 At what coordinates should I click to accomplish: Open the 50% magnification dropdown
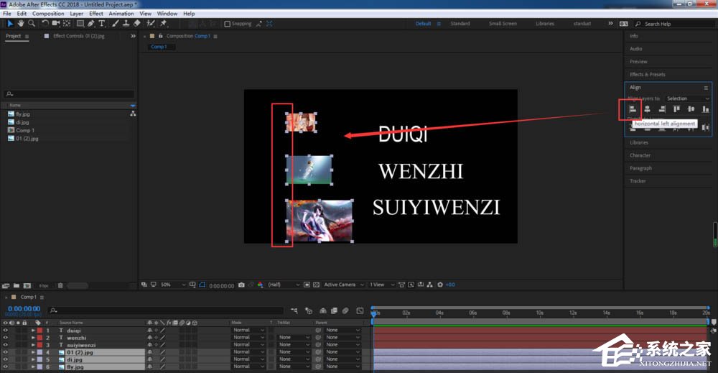pos(172,285)
